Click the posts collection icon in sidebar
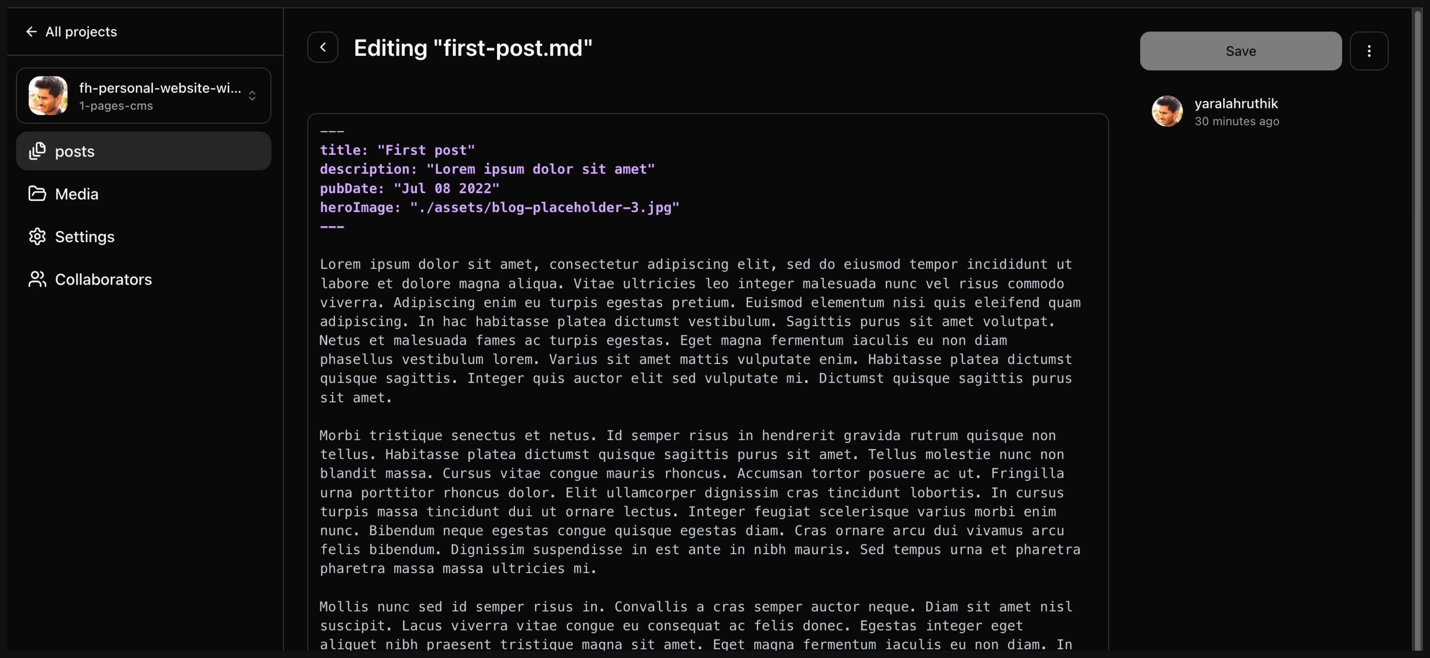Screen dimensions: 1430x658 coord(37,151)
